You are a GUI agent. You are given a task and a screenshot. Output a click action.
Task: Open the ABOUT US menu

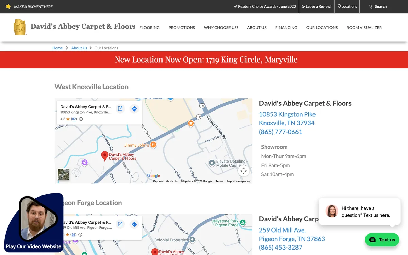point(257,28)
